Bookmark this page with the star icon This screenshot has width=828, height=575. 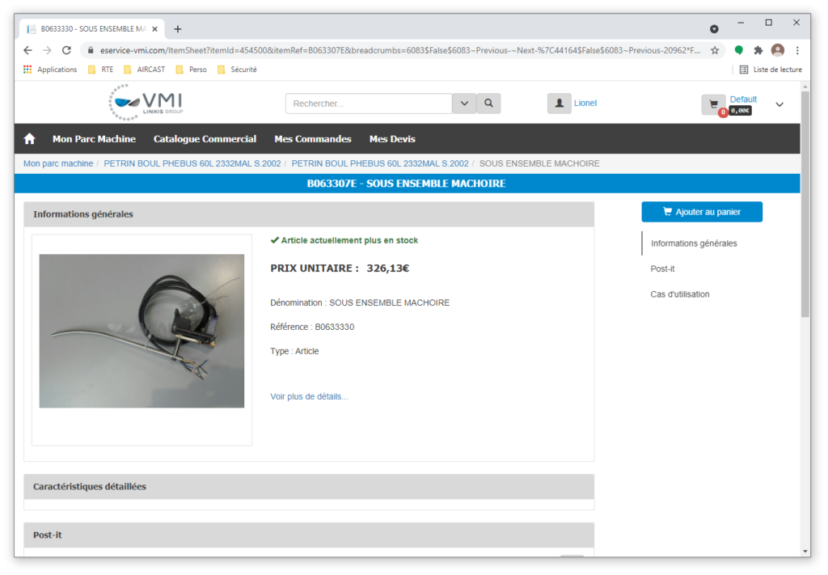715,50
